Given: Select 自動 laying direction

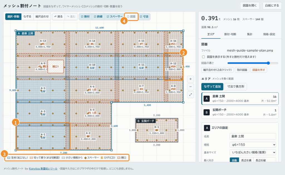Looking at the screenshot, I should [234, 160].
